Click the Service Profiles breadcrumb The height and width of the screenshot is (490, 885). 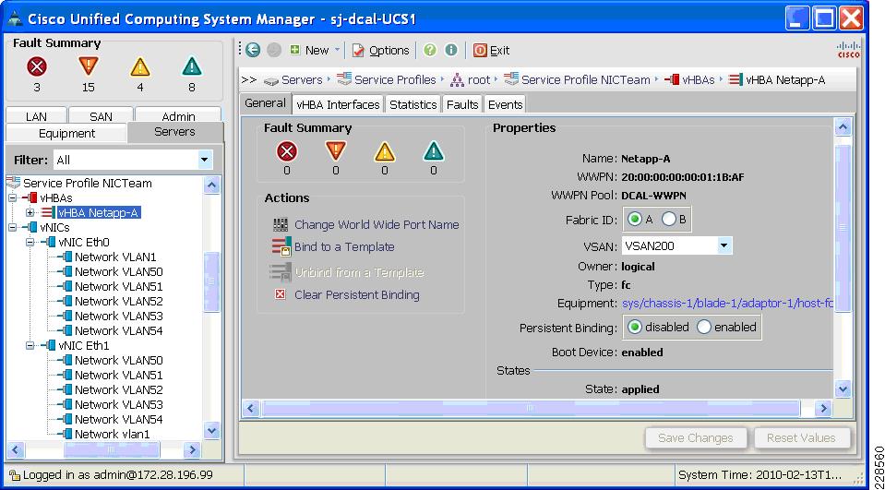[x=395, y=80]
